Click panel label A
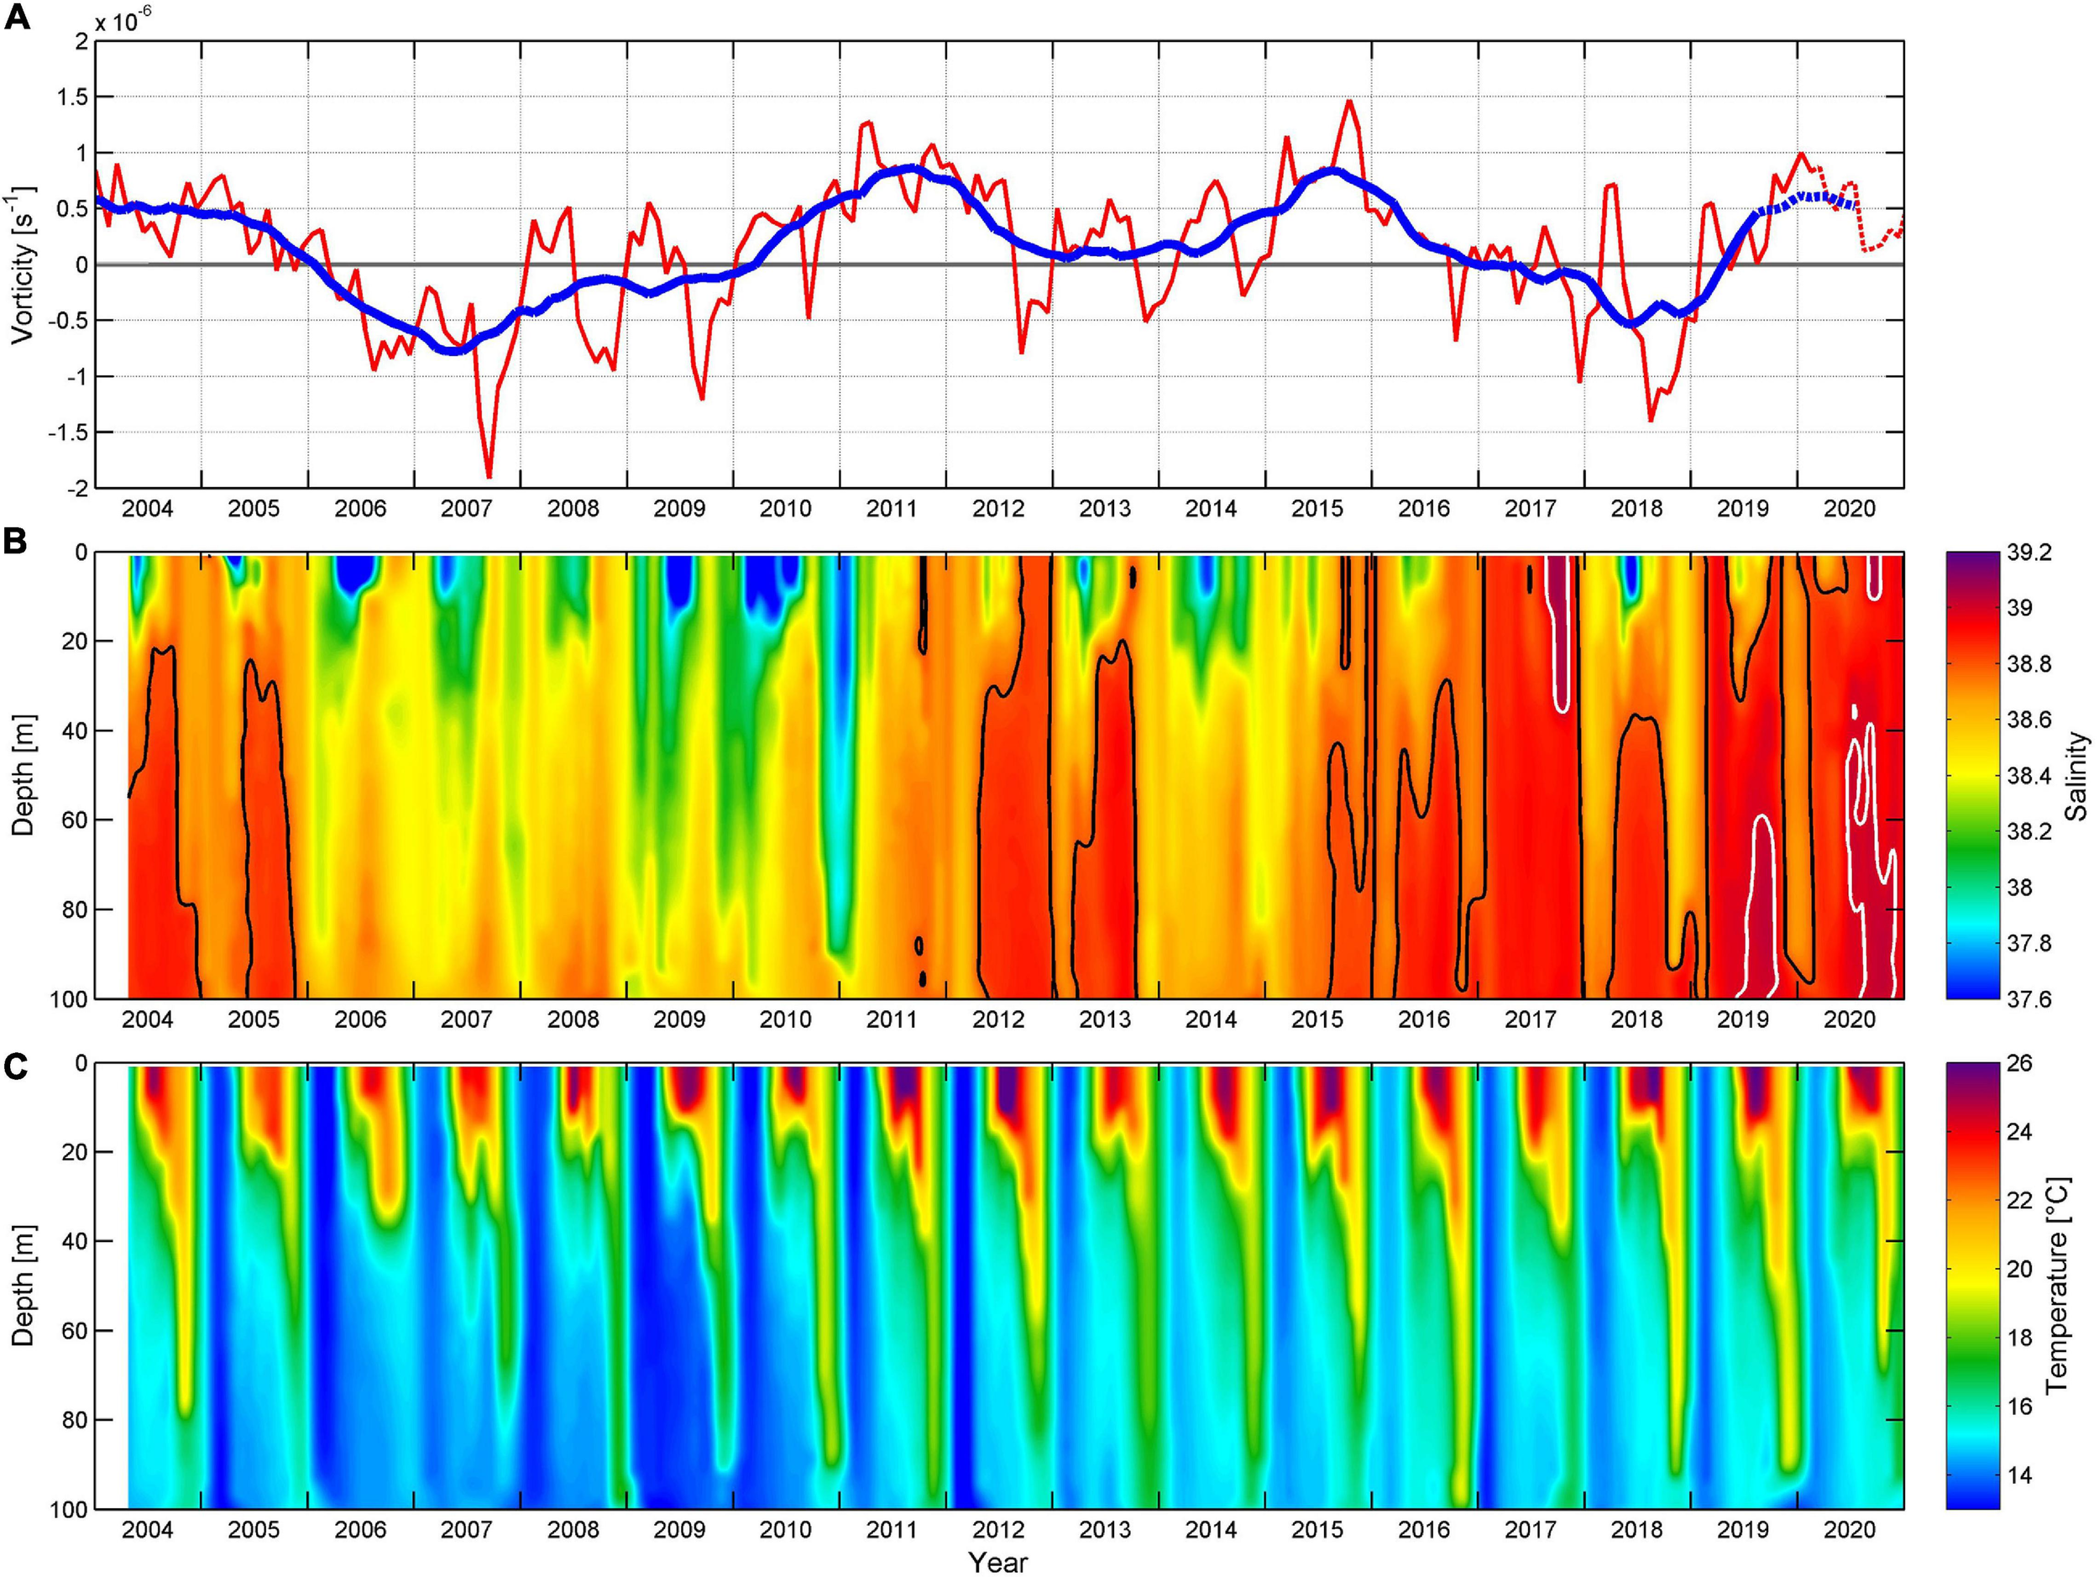2099x1577 pixels. 17,17
